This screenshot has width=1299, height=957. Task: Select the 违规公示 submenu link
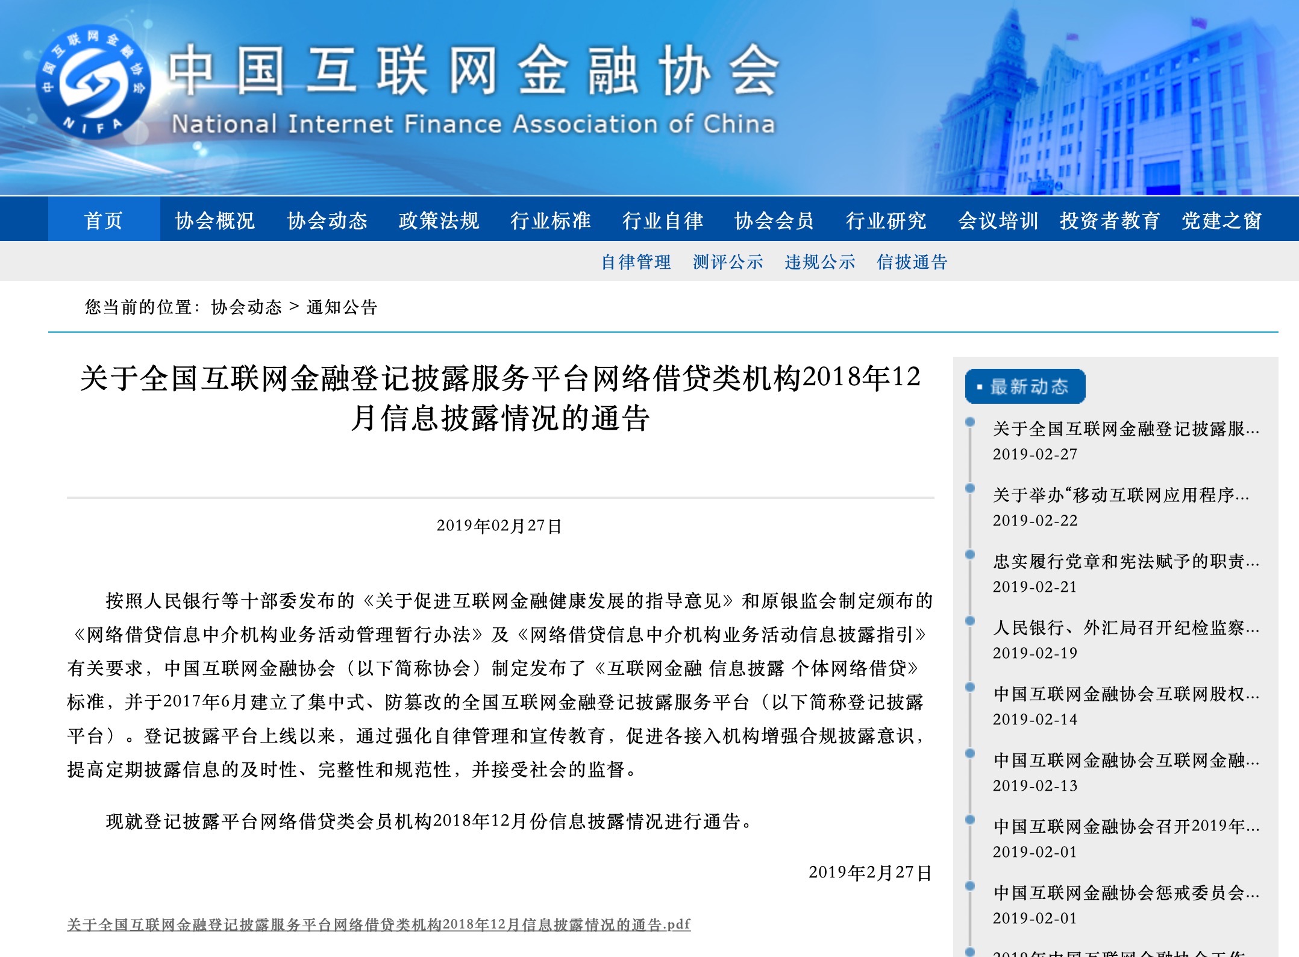(x=820, y=262)
